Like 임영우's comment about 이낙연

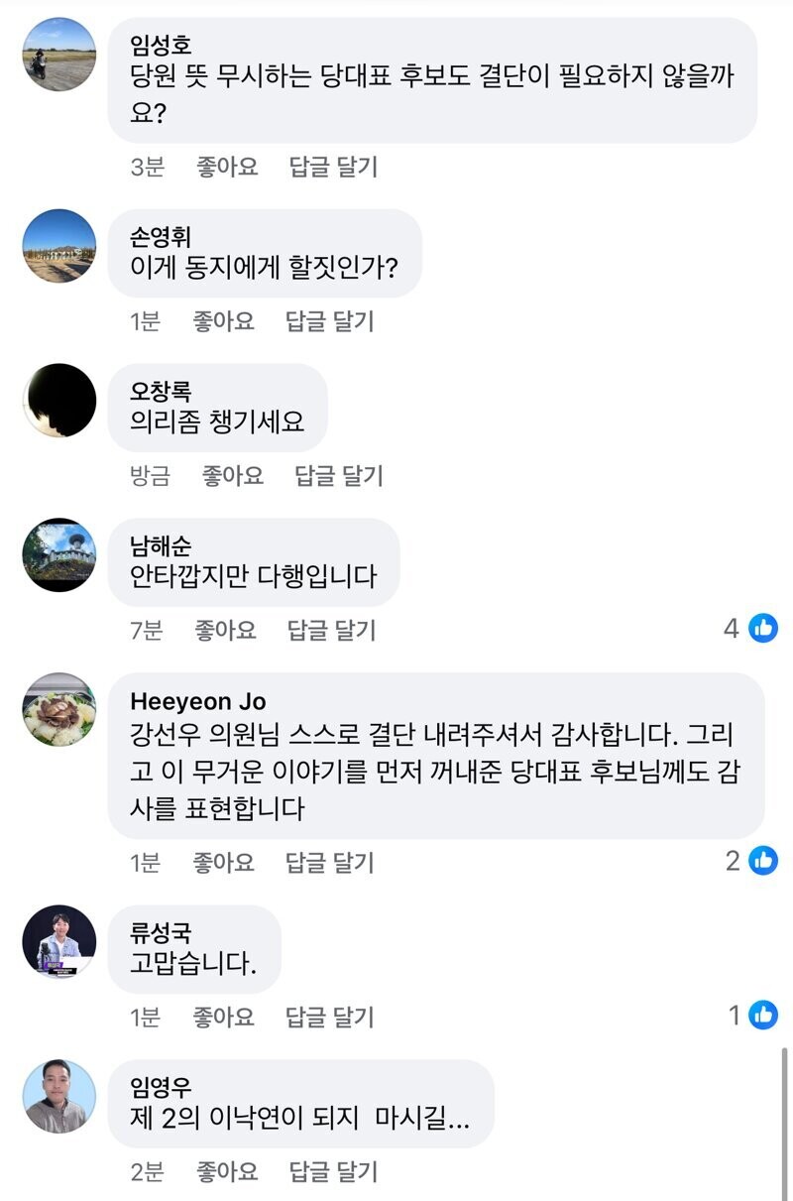point(227,1172)
